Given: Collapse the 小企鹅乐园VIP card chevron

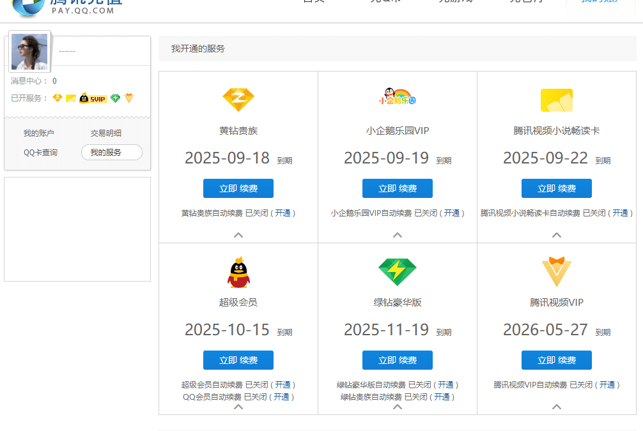Looking at the screenshot, I should coord(398,235).
